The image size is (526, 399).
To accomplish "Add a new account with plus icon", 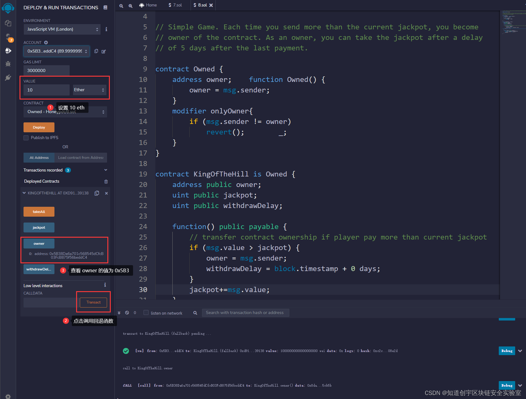I will tap(46, 42).
